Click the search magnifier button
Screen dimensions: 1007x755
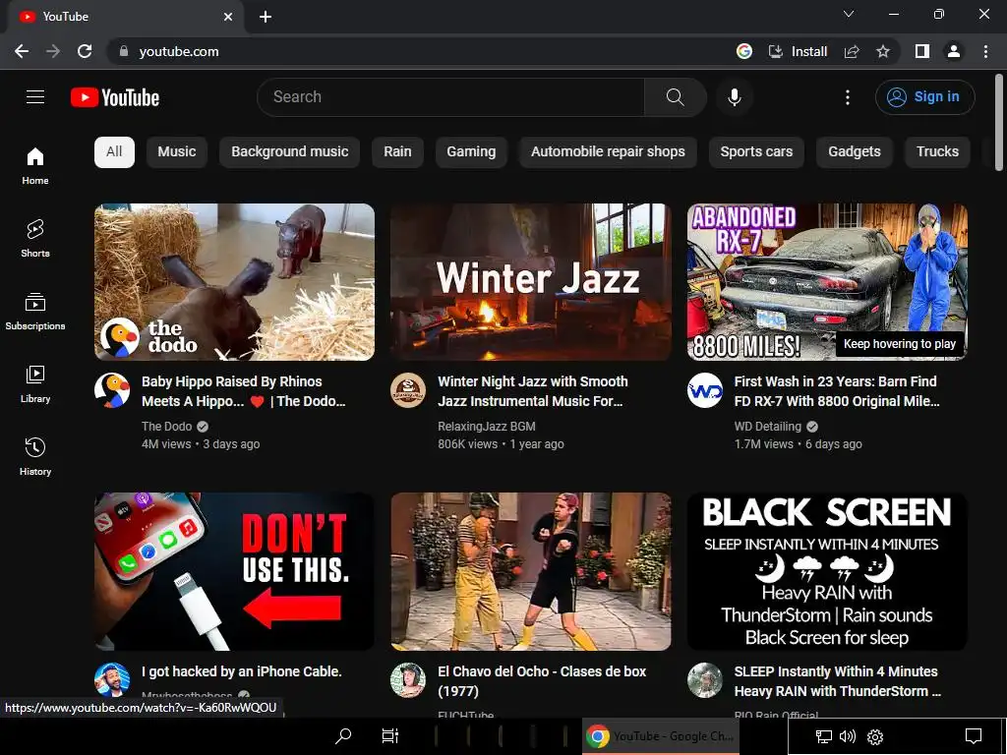tap(675, 97)
